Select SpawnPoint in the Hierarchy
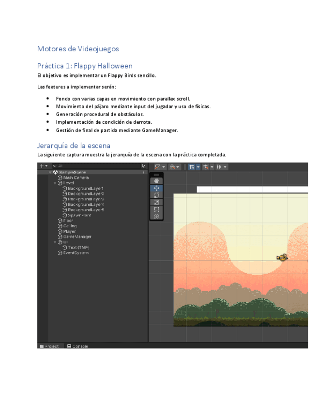Viewport: 317px width, 410px height. pos(79,215)
